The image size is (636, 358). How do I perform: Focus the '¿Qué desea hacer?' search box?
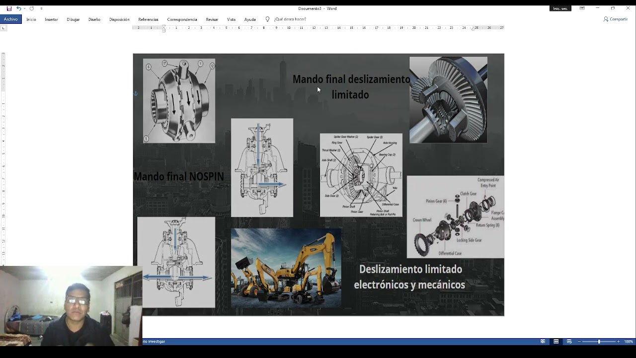(290, 19)
